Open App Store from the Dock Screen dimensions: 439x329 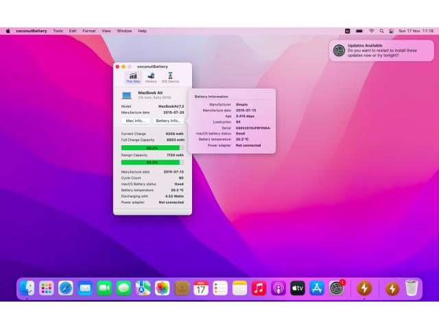(317, 288)
